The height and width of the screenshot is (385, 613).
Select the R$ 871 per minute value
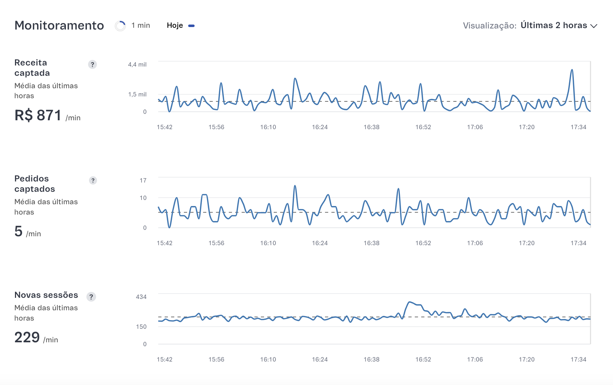point(38,116)
